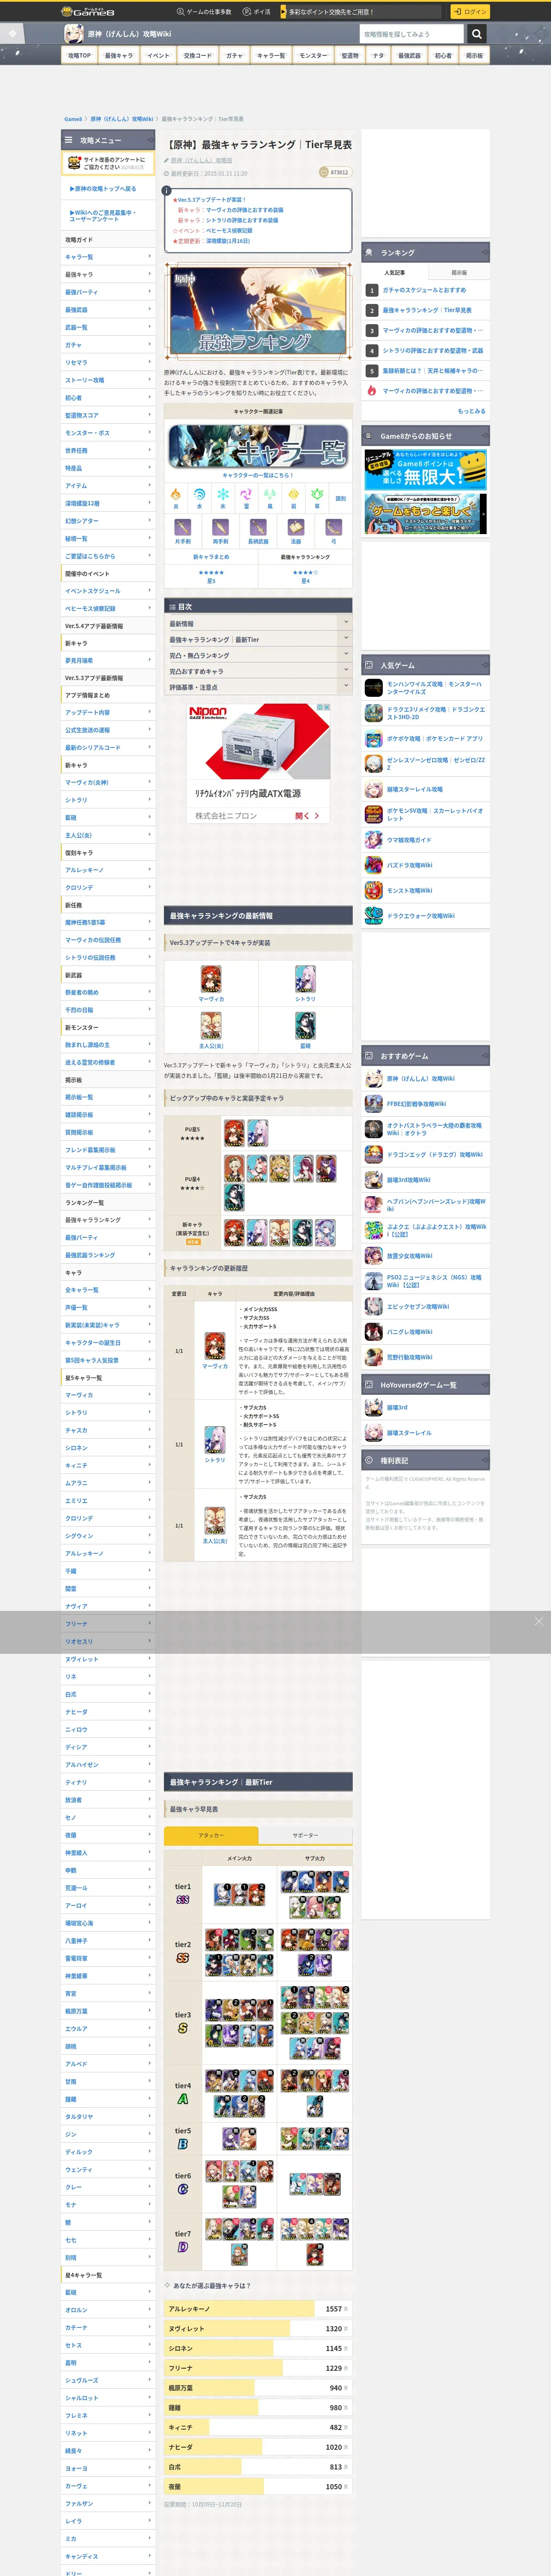Close the gray overlay banner with X
This screenshot has height=2576, width=551.
tap(538, 1621)
